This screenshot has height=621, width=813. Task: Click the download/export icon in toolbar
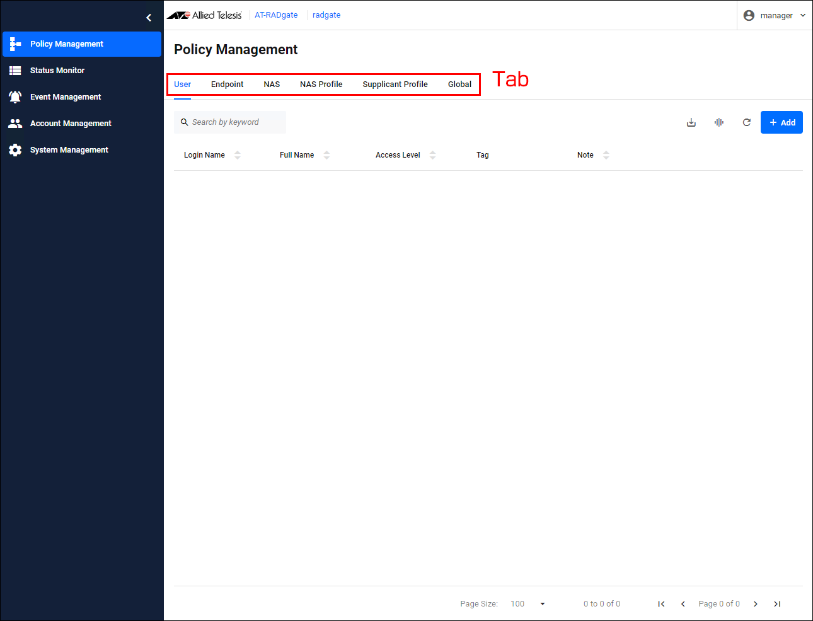point(691,122)
